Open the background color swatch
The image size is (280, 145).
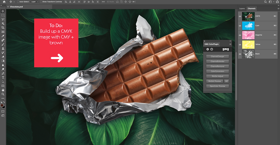point(4,107)
